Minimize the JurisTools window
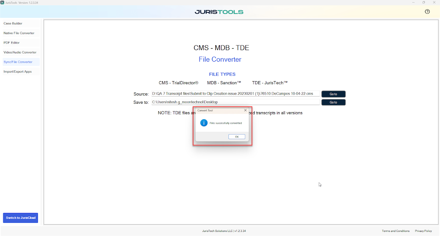 pyautogui.click(x=413, y=2)
